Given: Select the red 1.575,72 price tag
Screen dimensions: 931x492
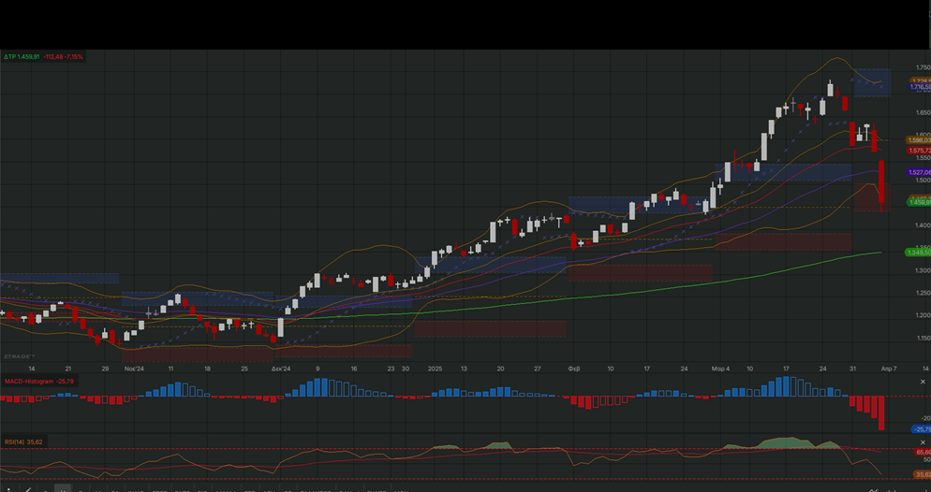Looking at the screenshot, I should click(919, 151).
